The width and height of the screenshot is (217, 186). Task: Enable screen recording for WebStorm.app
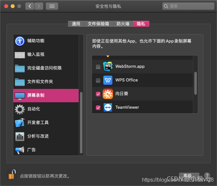pyautogui.click(x=98, y=67)
